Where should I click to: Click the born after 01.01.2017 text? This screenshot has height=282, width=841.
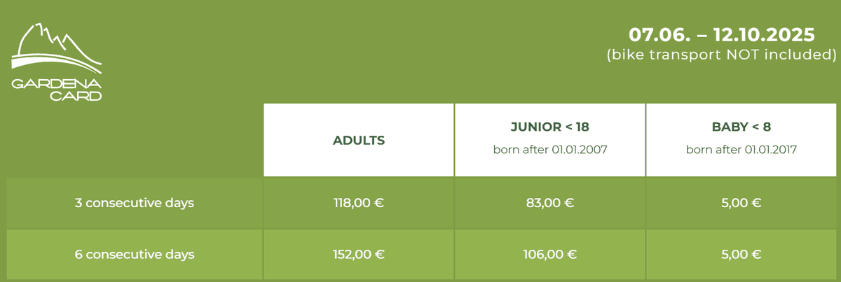pos(741,150)
